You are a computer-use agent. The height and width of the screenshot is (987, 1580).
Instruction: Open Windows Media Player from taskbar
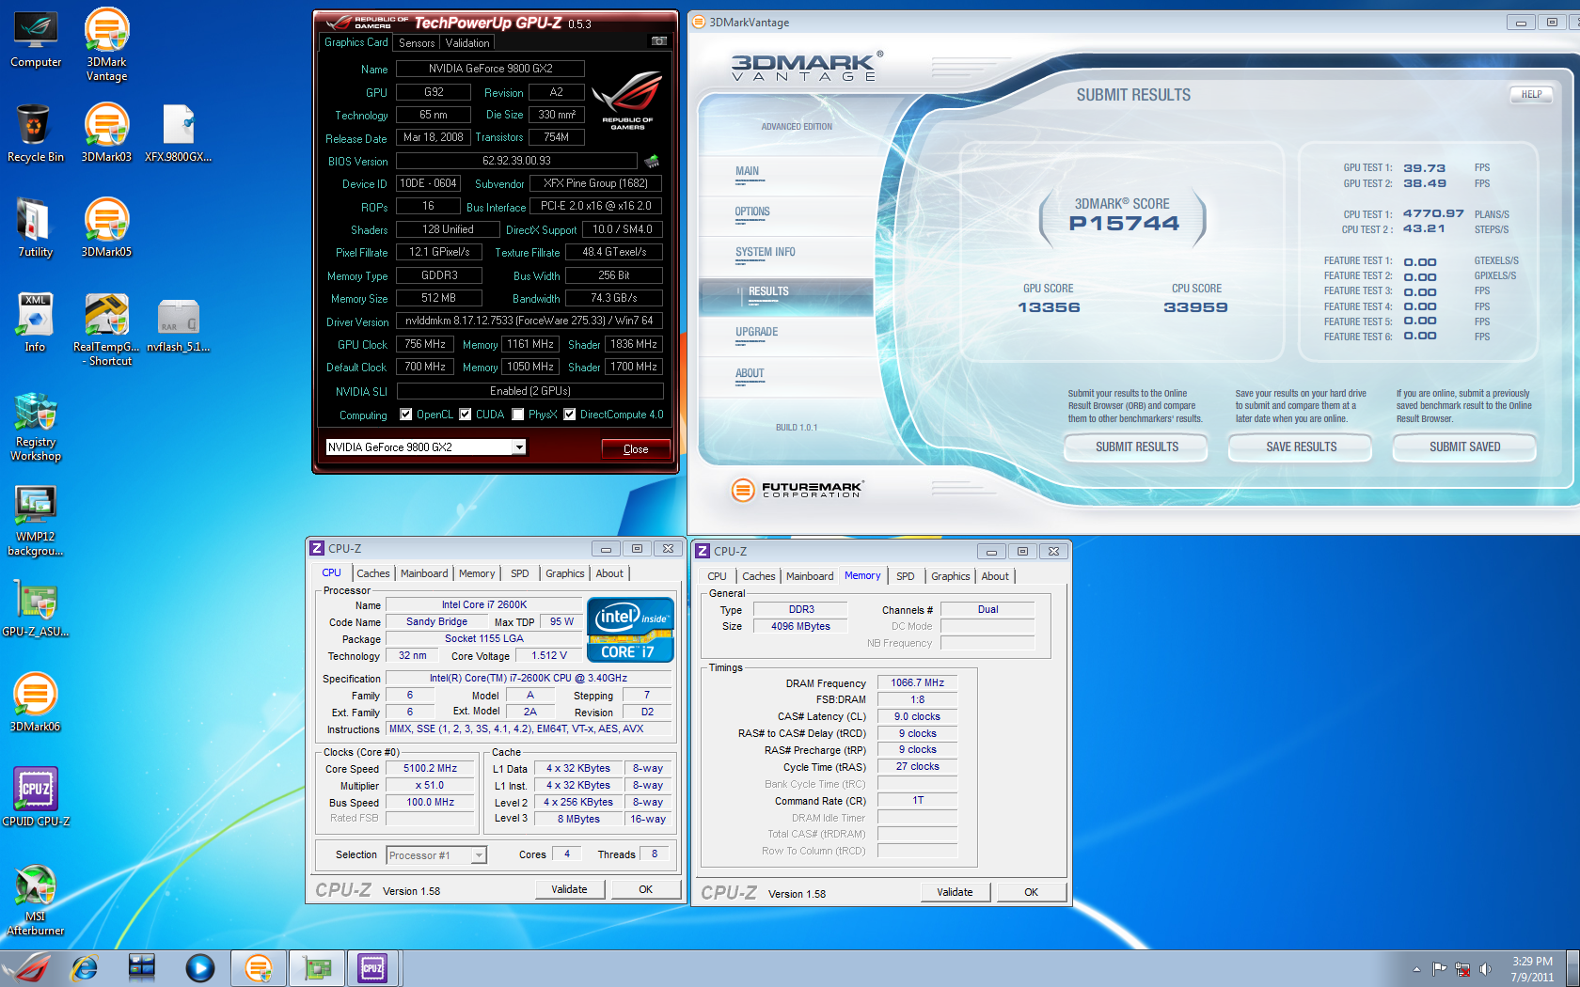pos(199,968)
